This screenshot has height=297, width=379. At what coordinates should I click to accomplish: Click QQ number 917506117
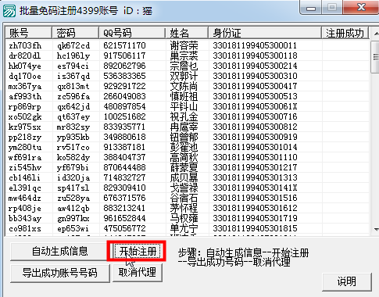coord(124,55)
